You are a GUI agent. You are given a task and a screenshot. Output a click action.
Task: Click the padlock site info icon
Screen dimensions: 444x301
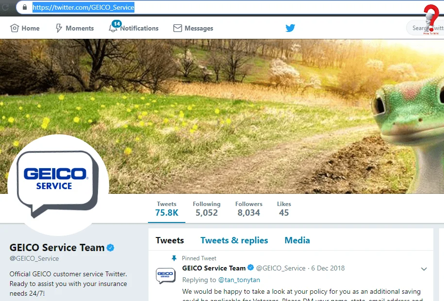pyautogui.click(x=25, y=7)
